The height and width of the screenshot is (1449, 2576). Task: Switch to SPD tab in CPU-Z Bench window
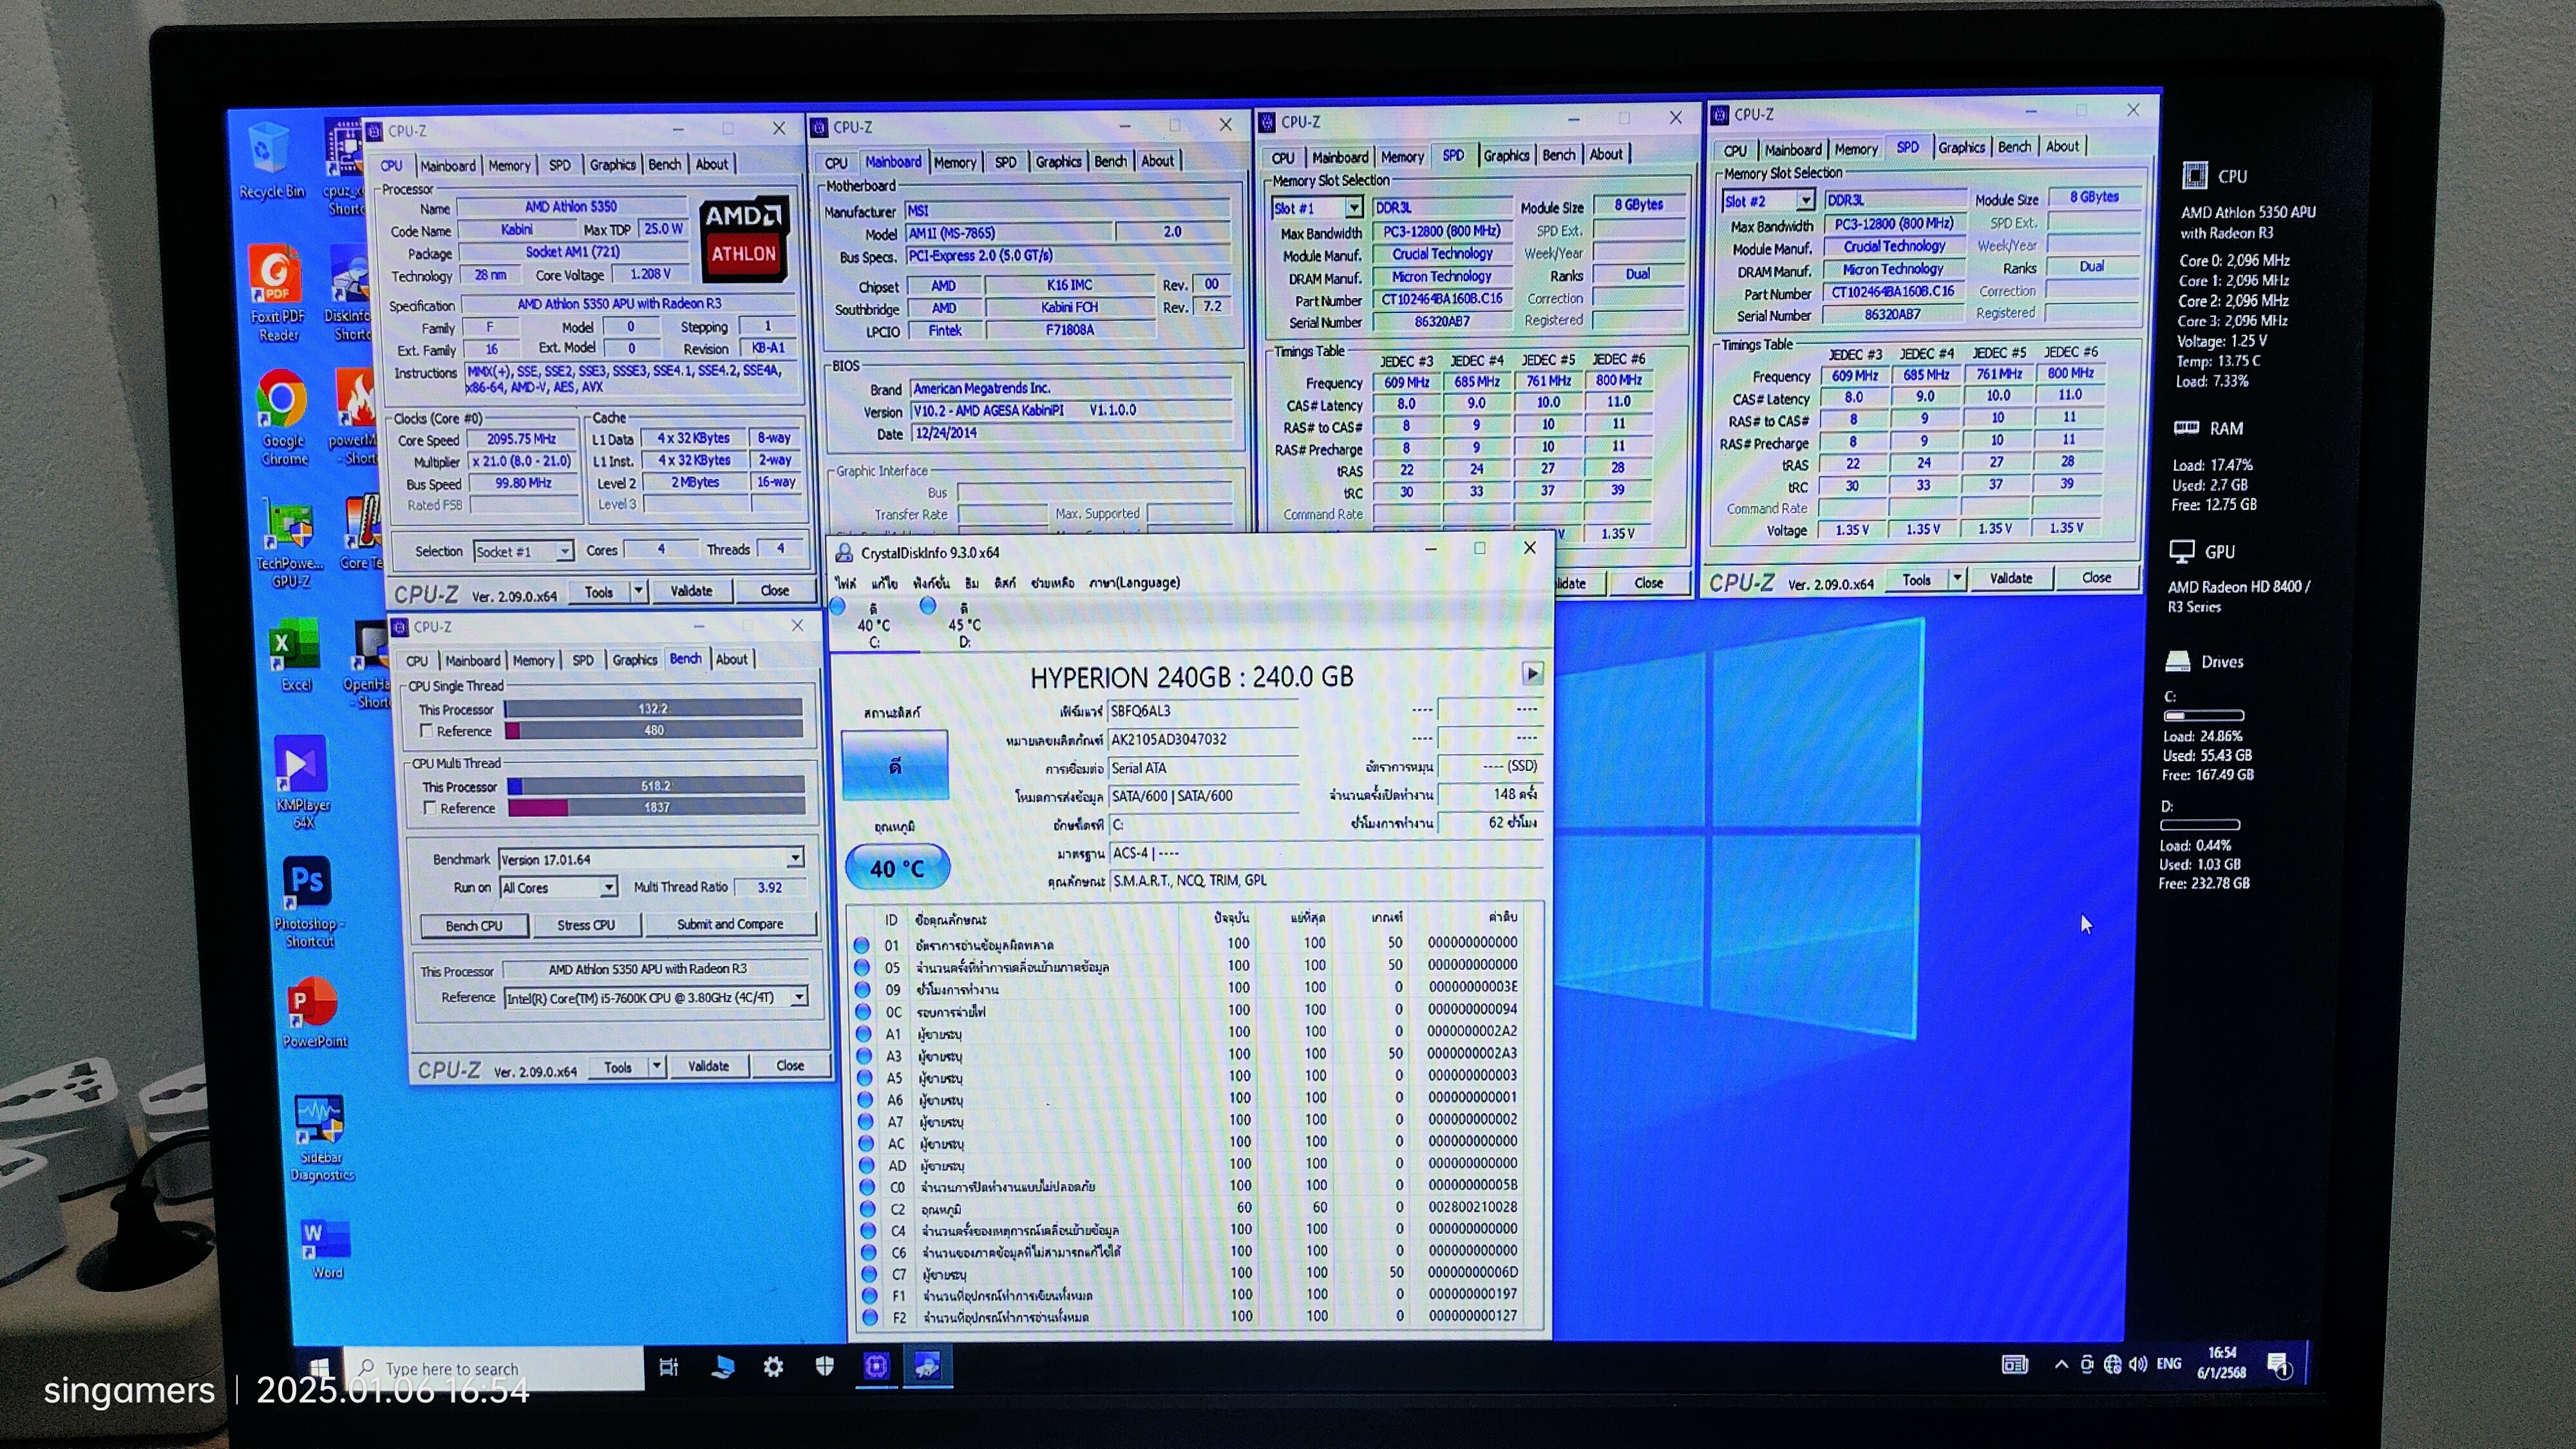click(582, 660)
